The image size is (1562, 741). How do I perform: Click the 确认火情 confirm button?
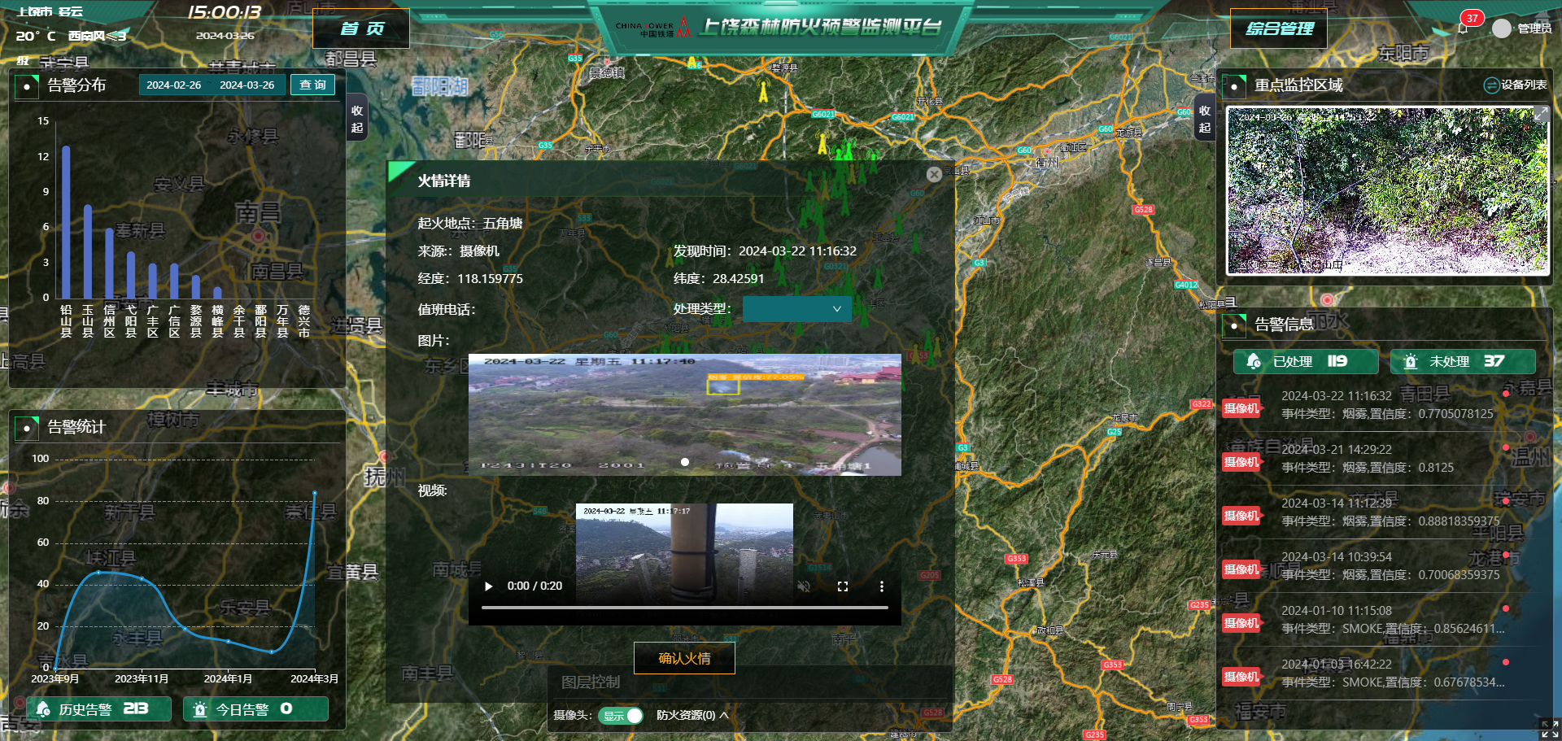point(684,658)
